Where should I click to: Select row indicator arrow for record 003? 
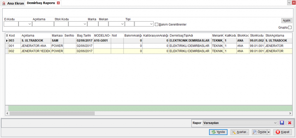pos(7,40)
